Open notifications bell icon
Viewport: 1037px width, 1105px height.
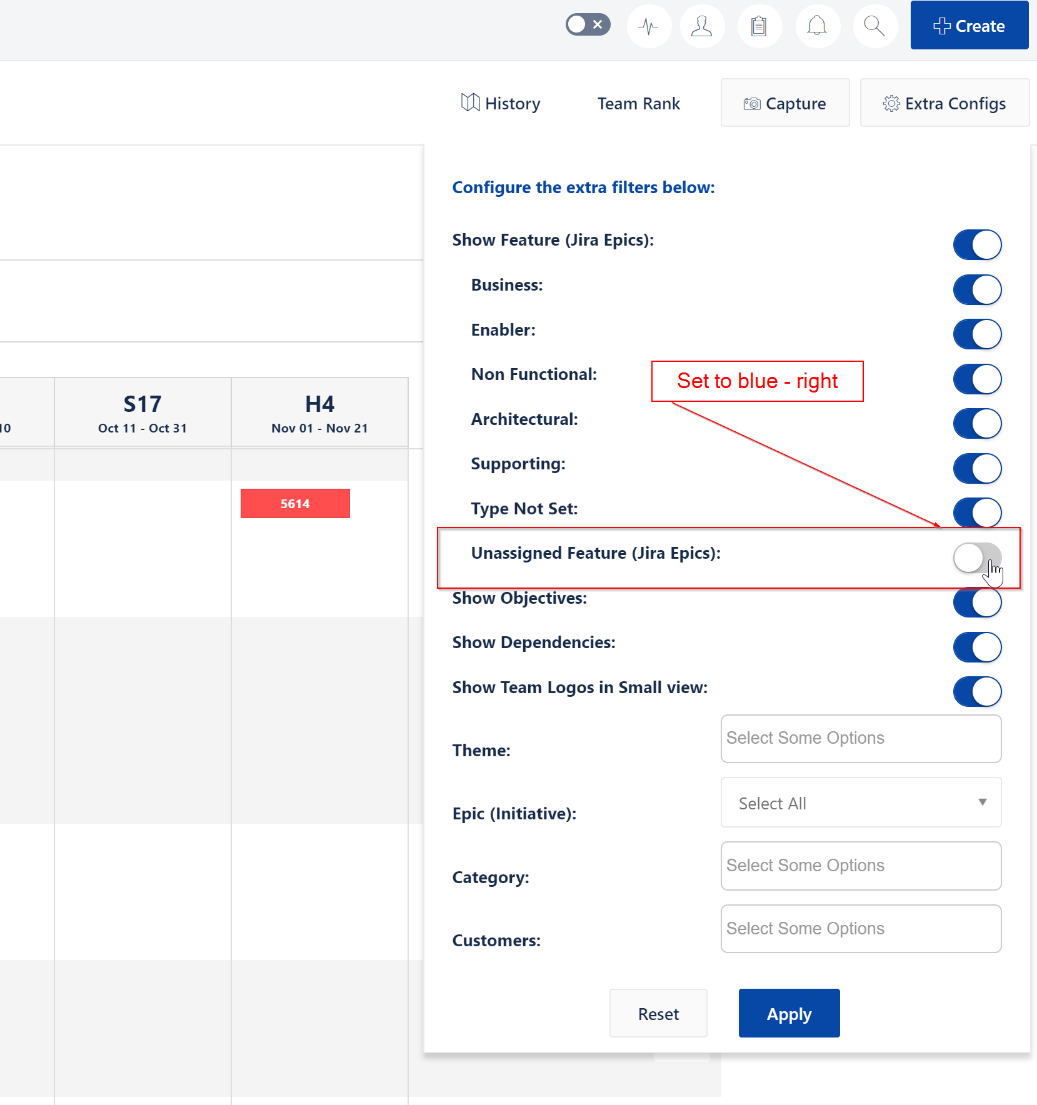817,26
